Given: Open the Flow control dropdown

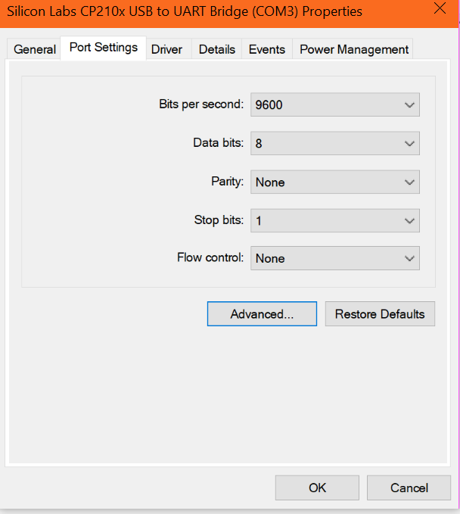Looking at the screenshot, I should tap(334, 258).
